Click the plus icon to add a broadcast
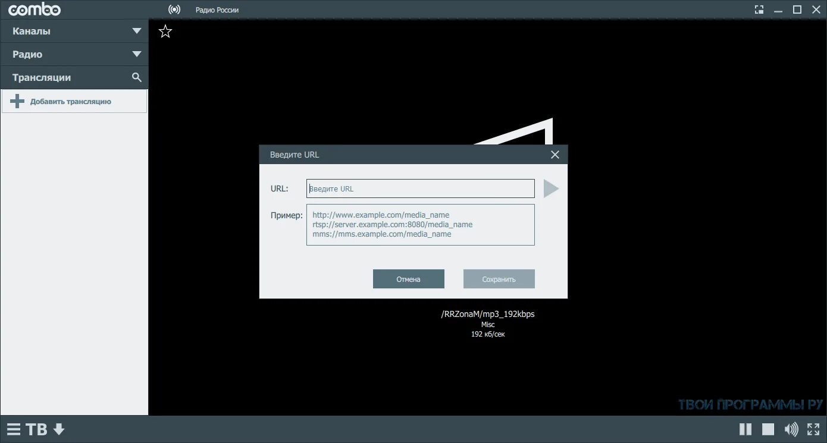The height and width of the screenshot is (443, 827). click(18, 101)
